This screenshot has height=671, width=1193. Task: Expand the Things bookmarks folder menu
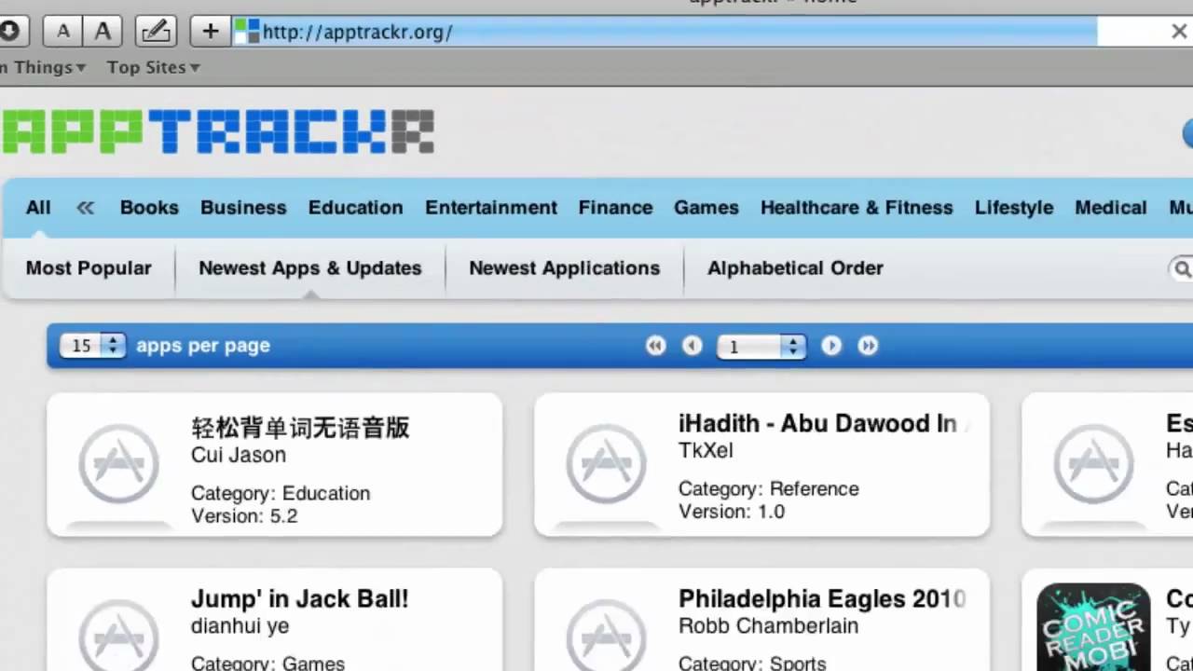[x=44, y=67]
